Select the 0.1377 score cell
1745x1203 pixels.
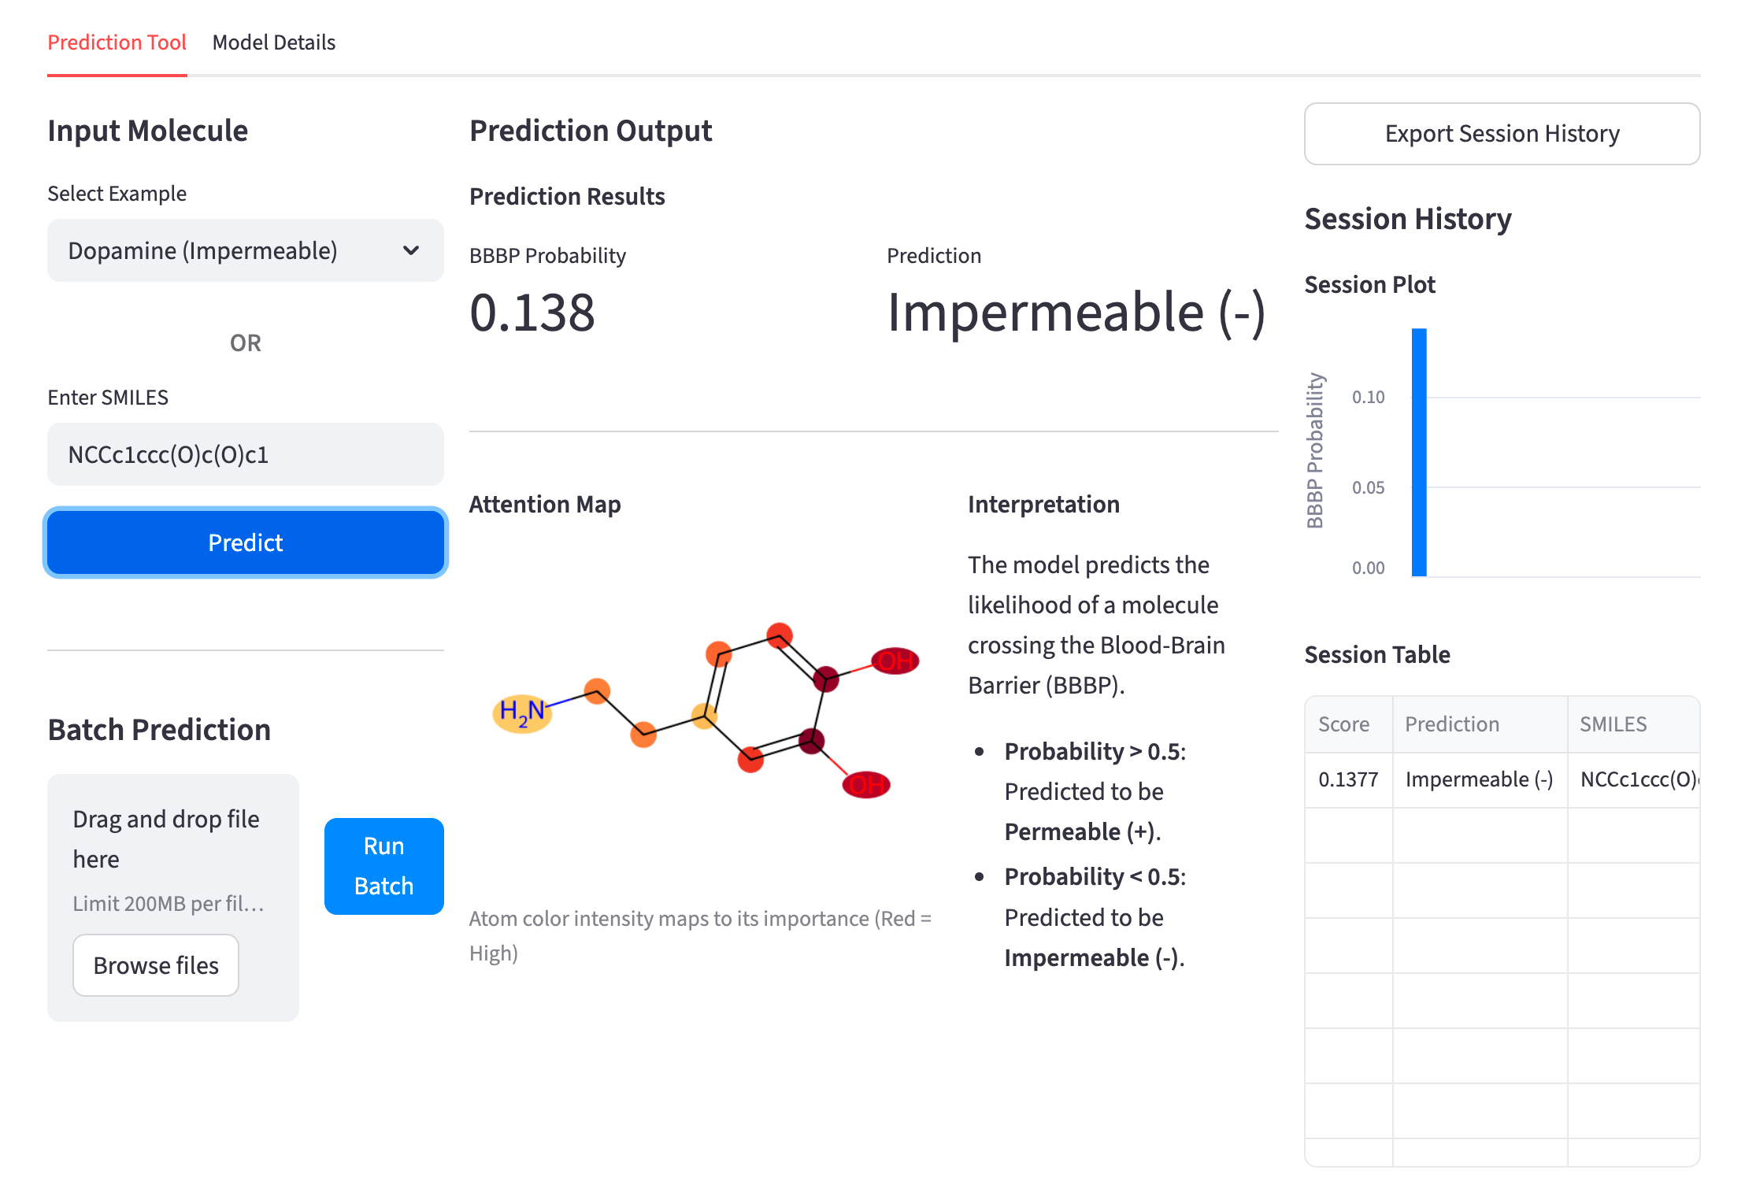(x=1348, y=779)
